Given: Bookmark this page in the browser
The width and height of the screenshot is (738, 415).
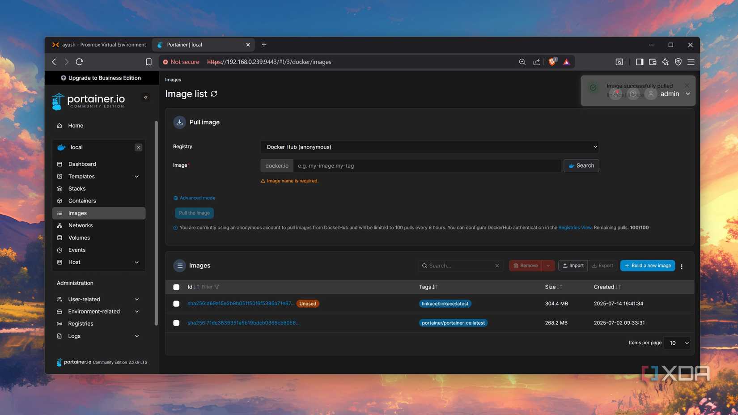Looking at the screenshot, I should (x=148, y=62).
